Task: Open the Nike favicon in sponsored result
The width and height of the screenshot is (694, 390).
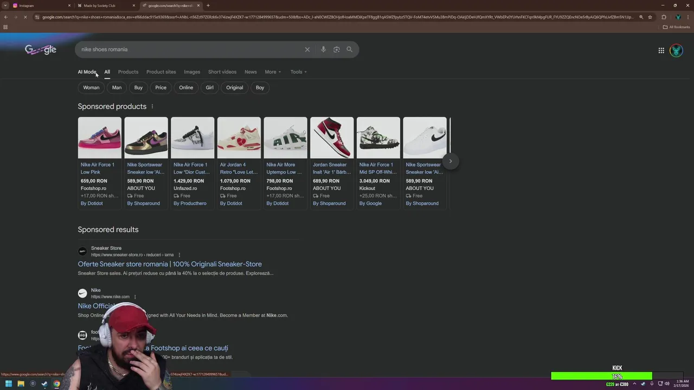Action: pos(82,293)
